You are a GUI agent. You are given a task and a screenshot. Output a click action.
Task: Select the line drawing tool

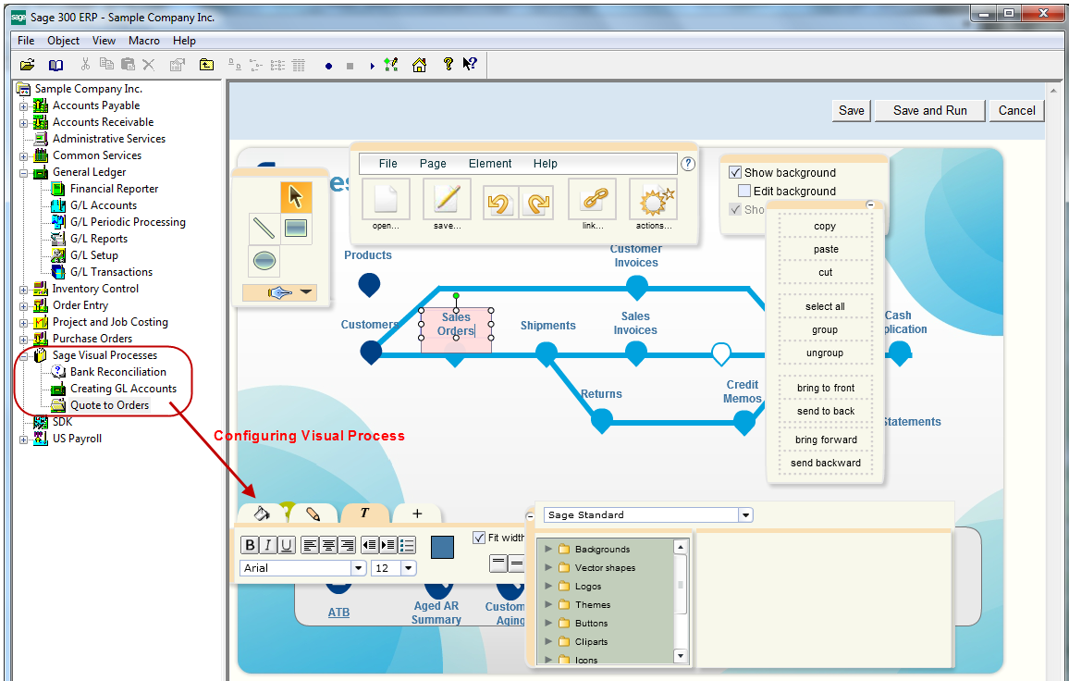point(264,228)
